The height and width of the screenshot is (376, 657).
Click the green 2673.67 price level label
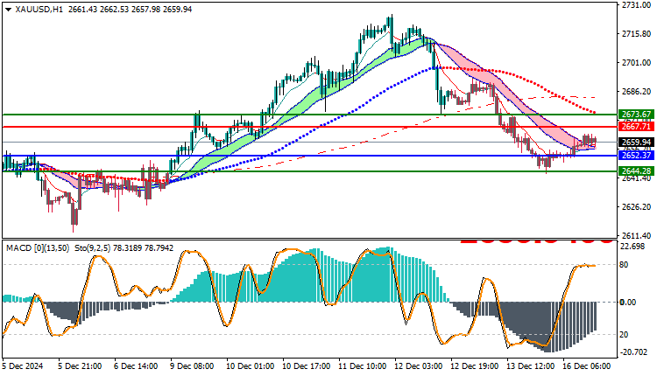[636, 115]
